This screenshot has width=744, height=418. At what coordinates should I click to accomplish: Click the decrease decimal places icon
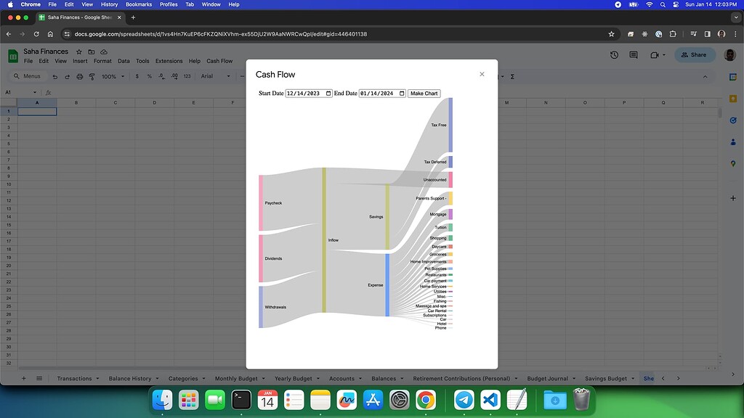pyautogui.click(x=163, y=76)
